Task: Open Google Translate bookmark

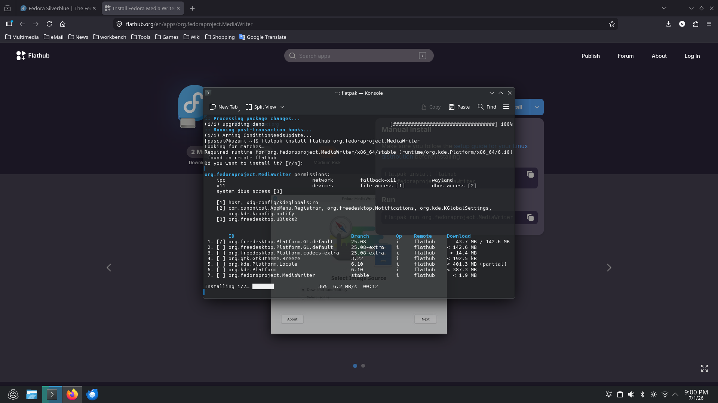Action: pos(263,37)
